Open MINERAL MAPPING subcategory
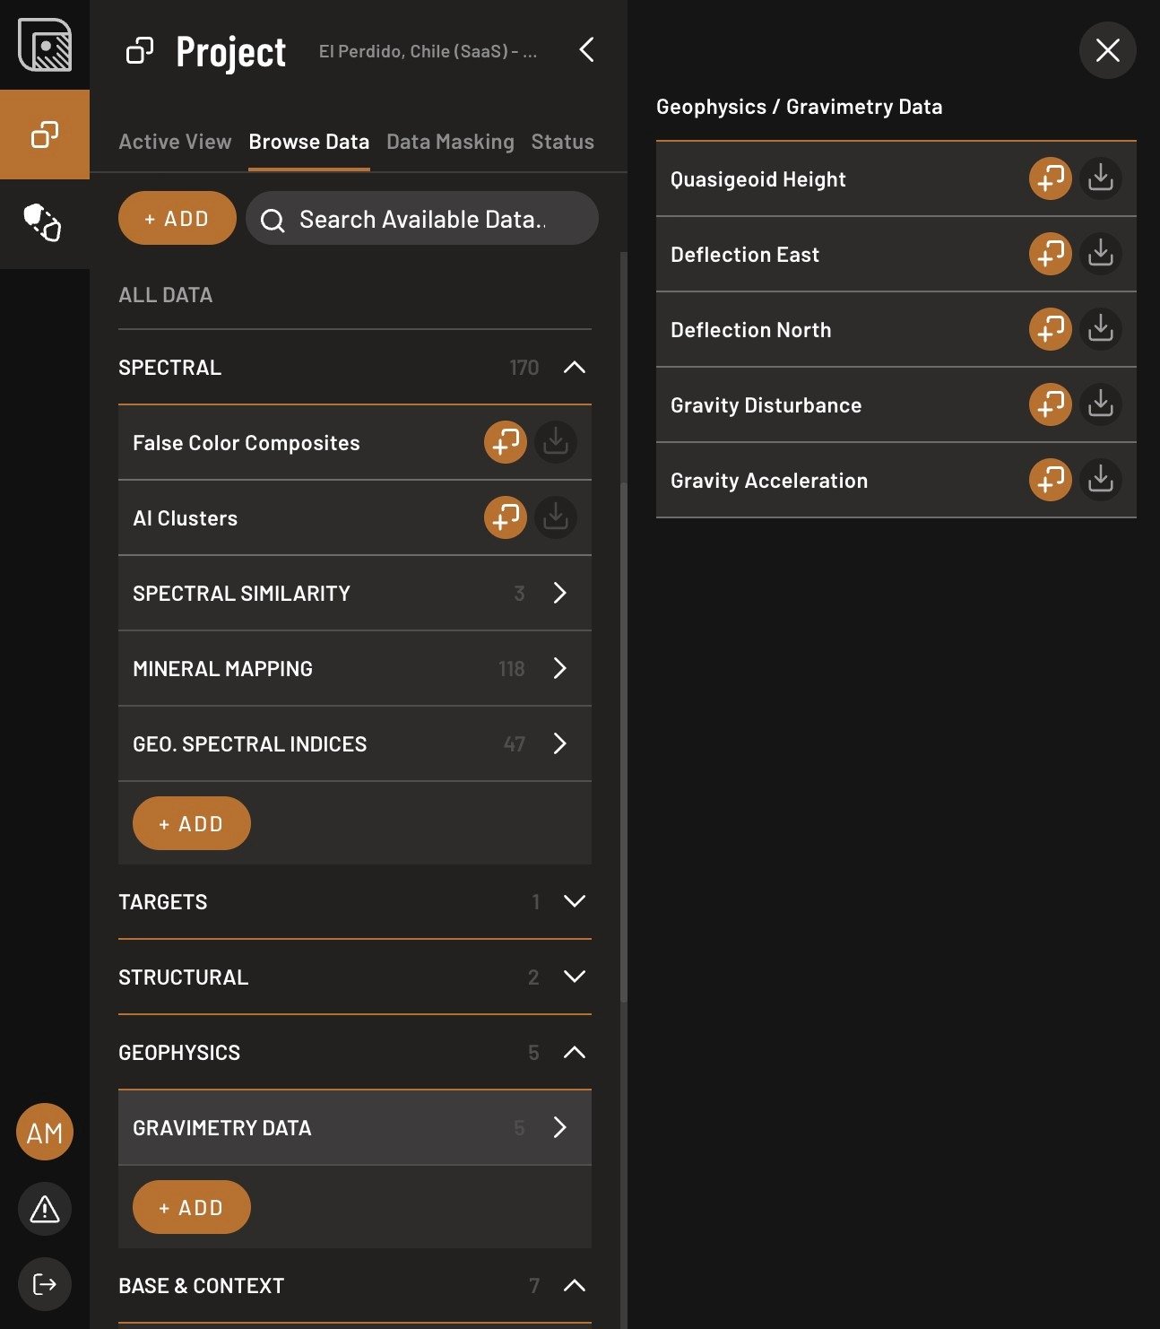This screenshot has width=1160, height=1329. (355, 668)
